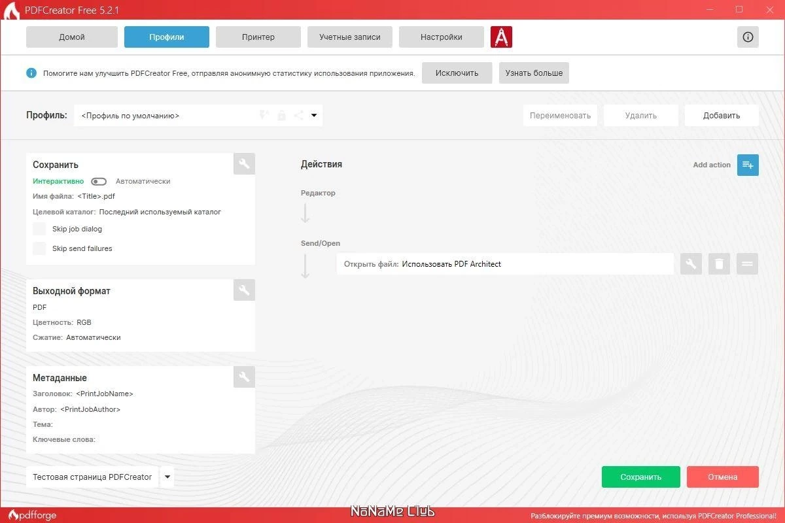Edit the Open file action with wrench
The width and height of the screenshot is (785, 523).
[x=691, y=264]
